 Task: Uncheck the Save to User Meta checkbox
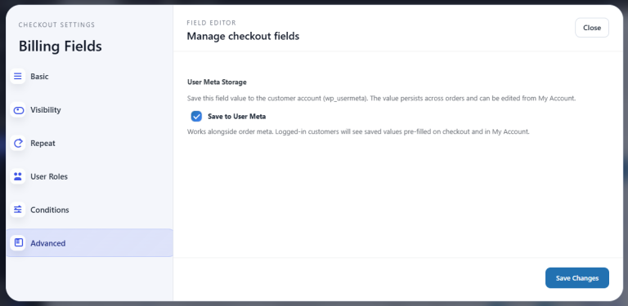(196, 116)
